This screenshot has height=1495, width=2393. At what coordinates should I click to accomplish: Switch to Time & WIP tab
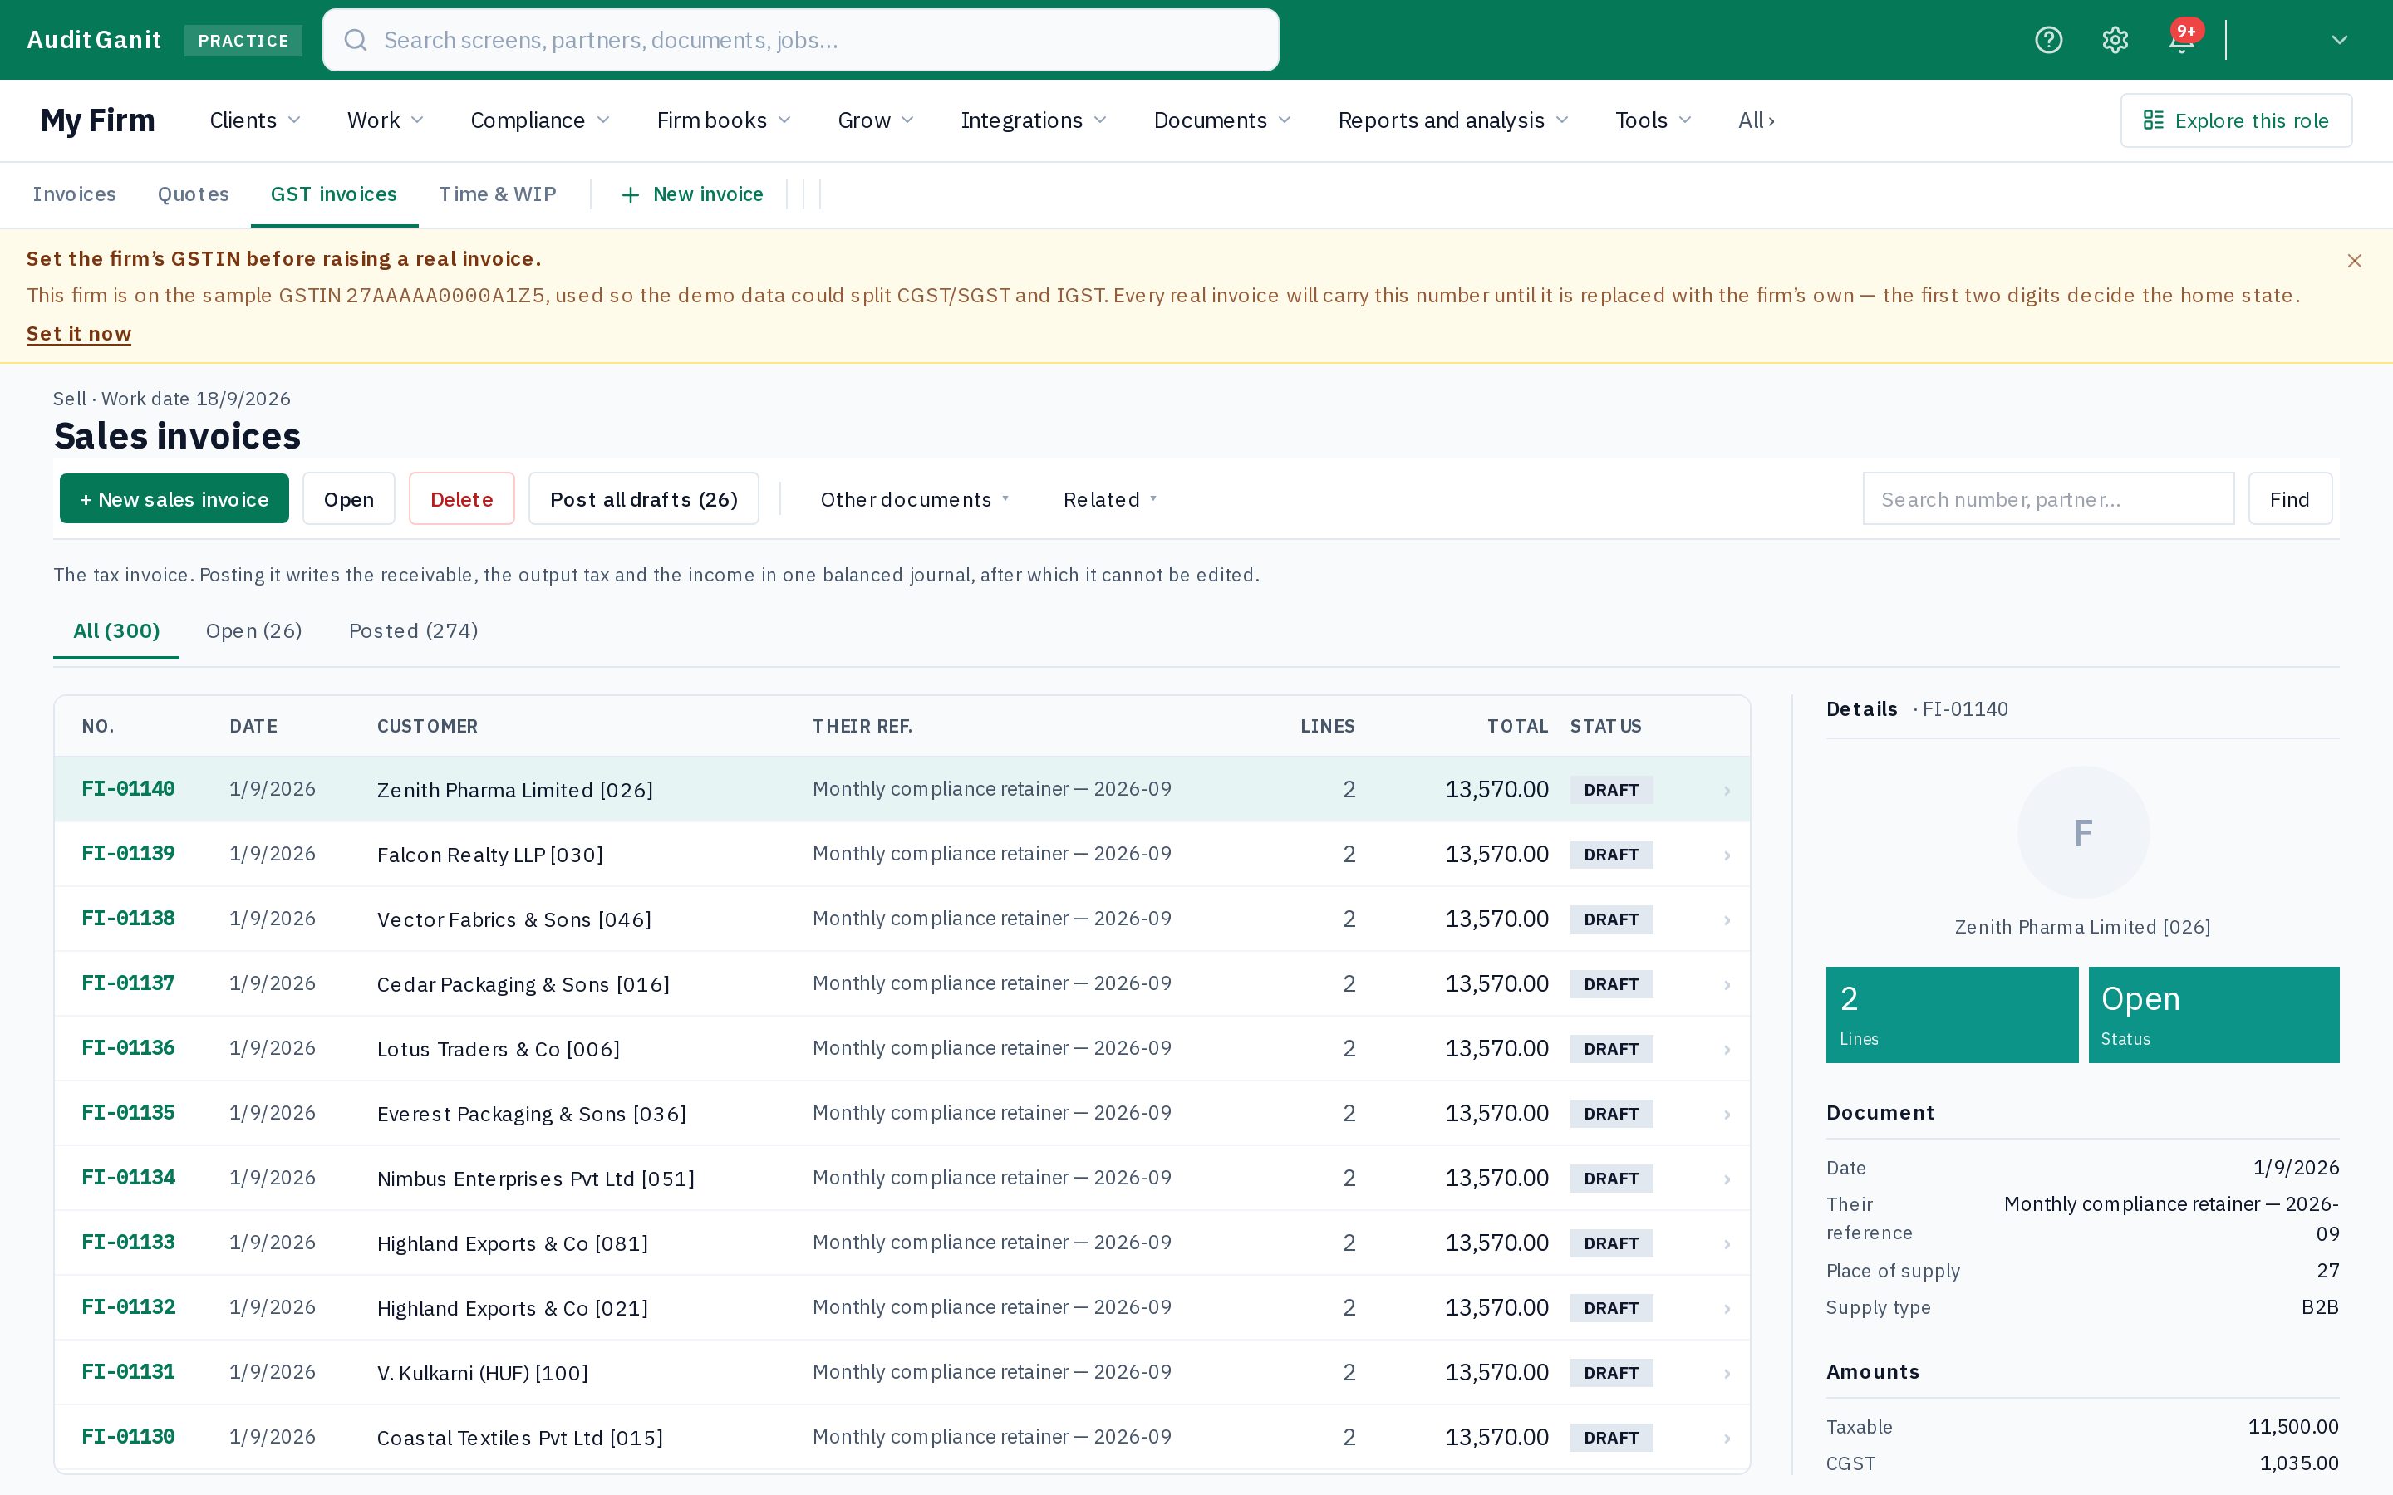point(498,194)
